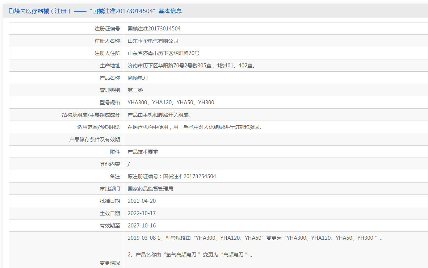
Task: Select the 型号规格 label
Action: tap(110, 102)
